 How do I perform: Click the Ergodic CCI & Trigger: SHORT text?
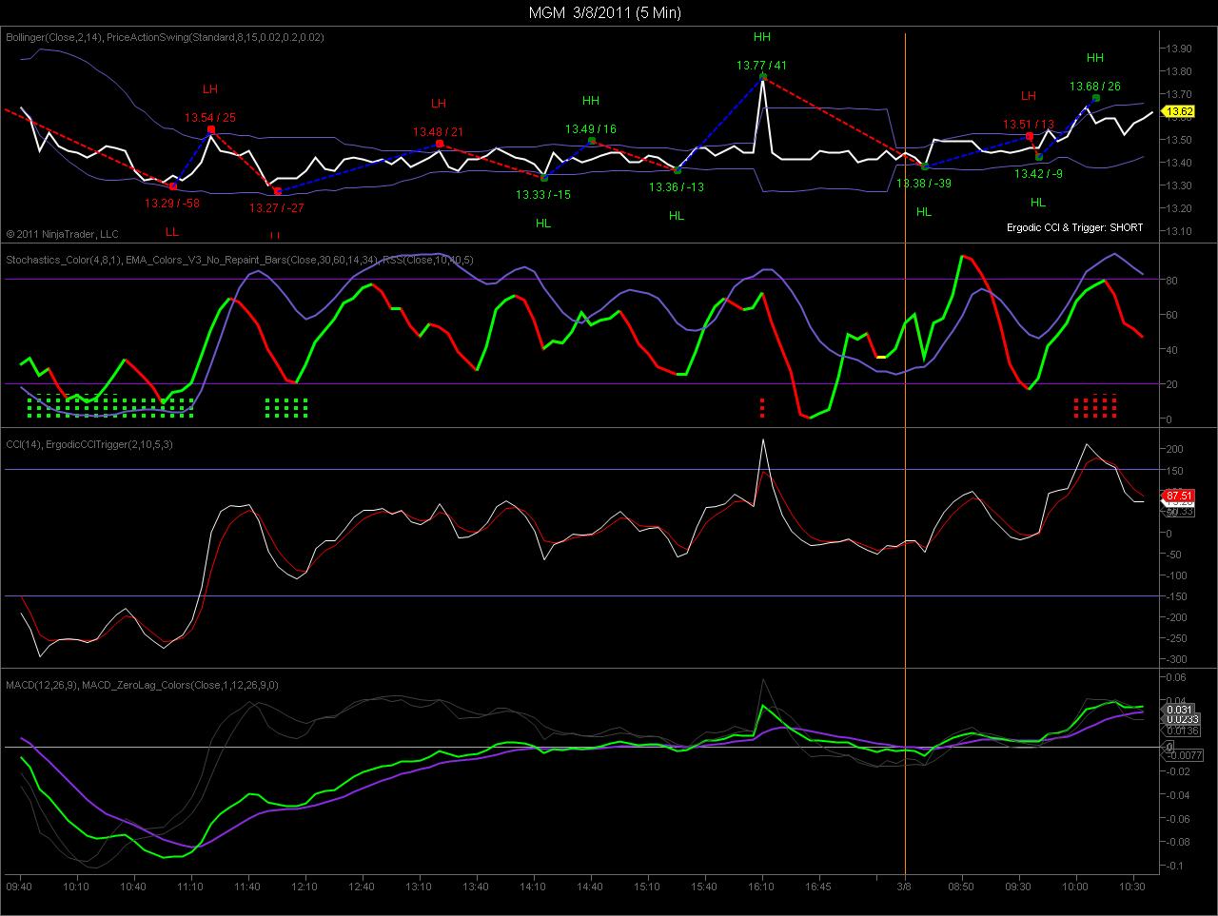click(x=1075, y=227)
